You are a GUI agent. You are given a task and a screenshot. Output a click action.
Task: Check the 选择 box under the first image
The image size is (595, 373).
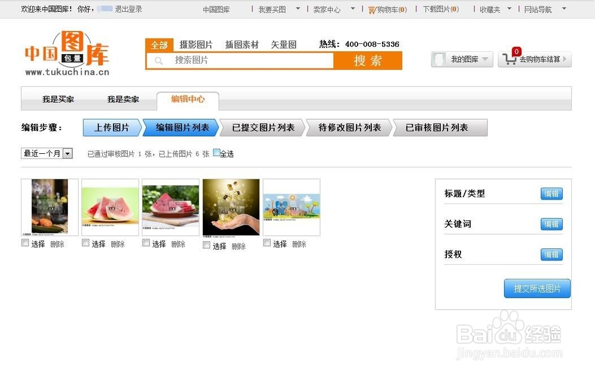coord(24,242)
